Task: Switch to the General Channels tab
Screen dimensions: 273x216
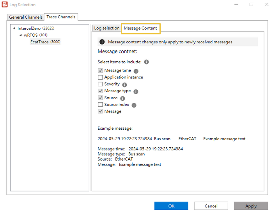Action: (x=26, y=17)
